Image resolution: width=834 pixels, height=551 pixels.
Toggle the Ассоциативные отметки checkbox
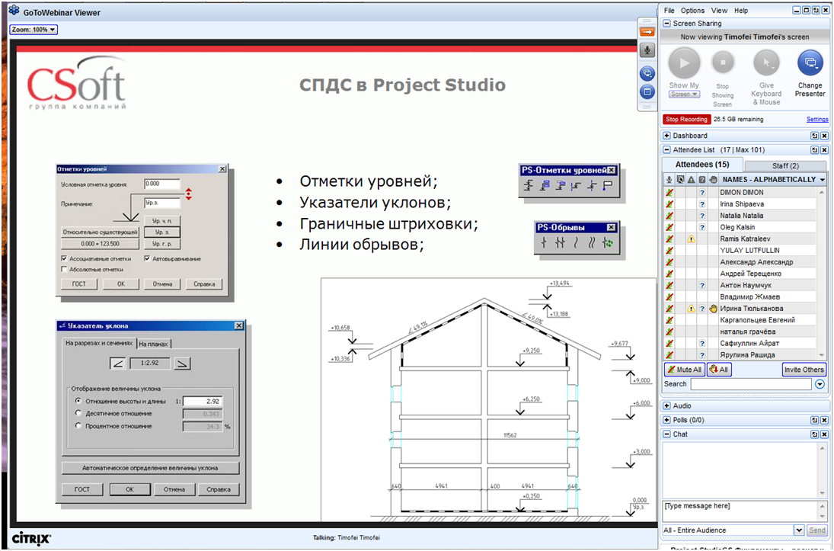(64, 258)
